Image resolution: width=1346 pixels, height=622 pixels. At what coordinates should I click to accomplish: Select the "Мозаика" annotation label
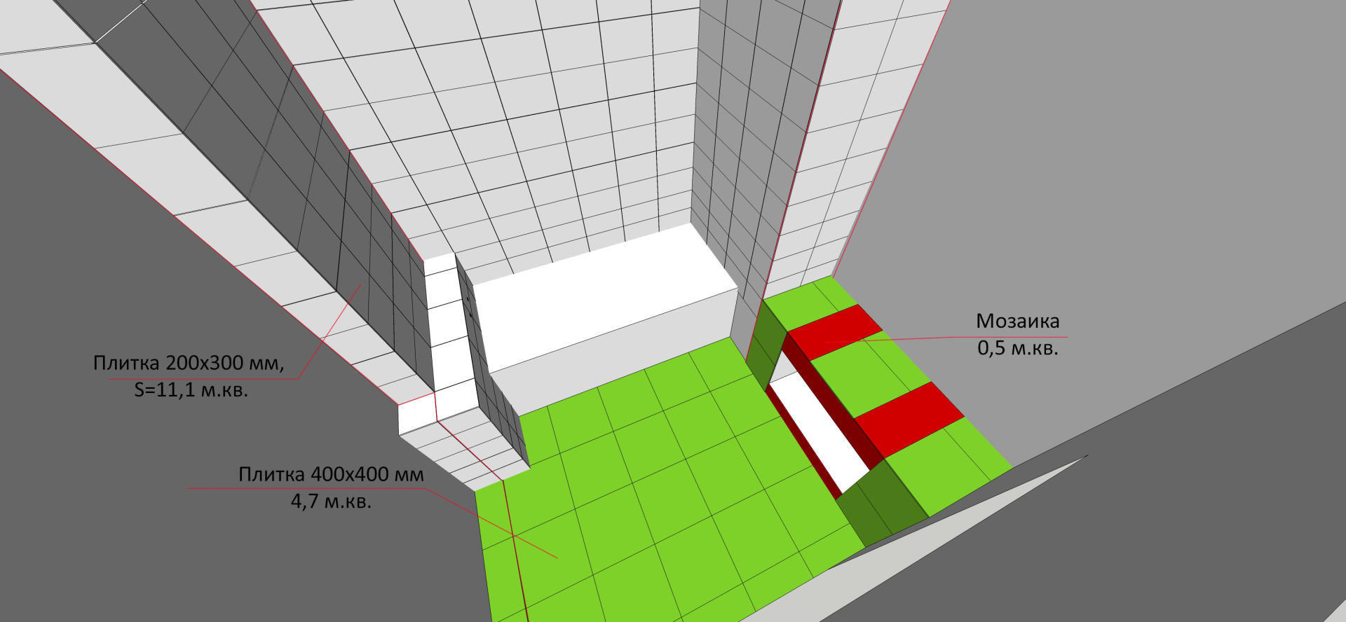(1017, 322)
